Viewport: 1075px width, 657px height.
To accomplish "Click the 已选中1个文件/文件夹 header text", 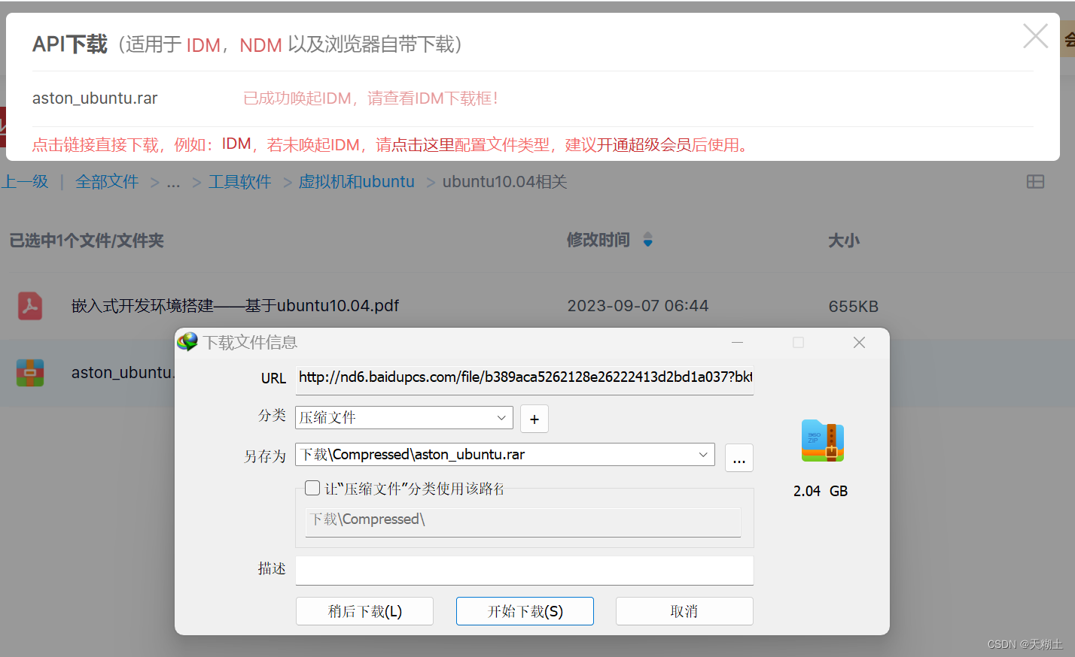I will 87,241.
